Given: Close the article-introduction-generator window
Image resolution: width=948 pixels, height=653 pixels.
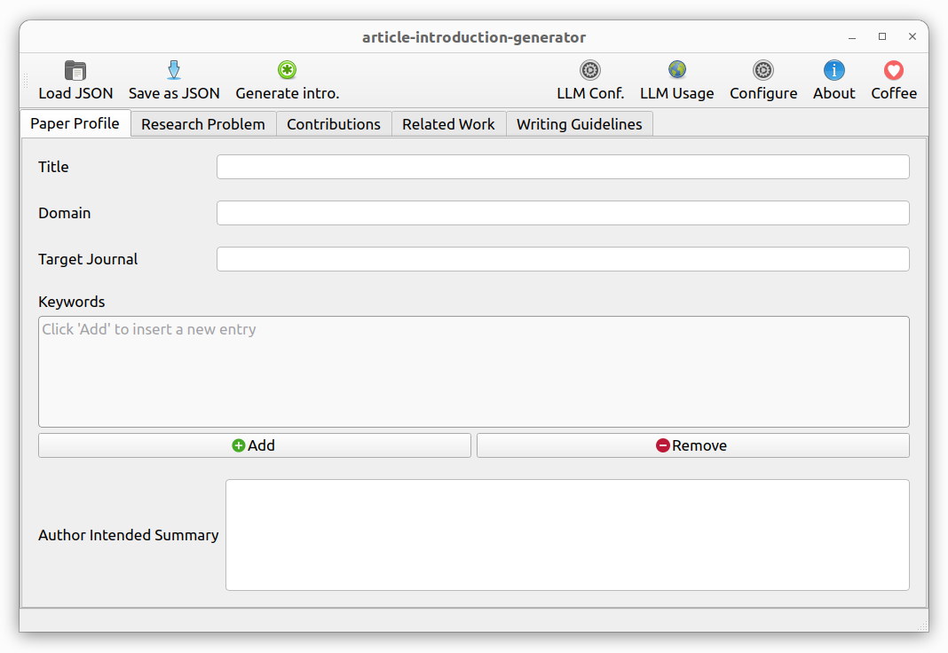Looking at the screenshot, I should 912,37.
